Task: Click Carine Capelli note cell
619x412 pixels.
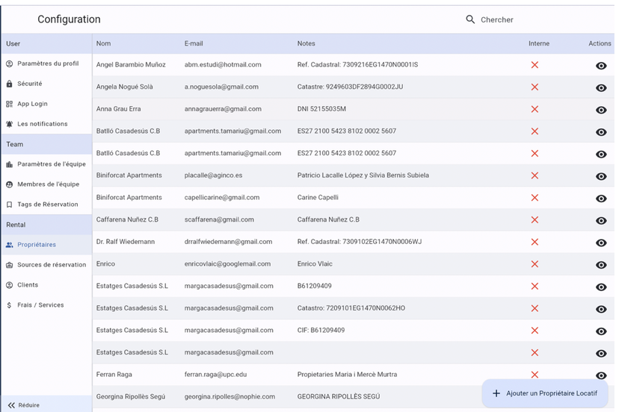Action: click(x=318, y=198)
